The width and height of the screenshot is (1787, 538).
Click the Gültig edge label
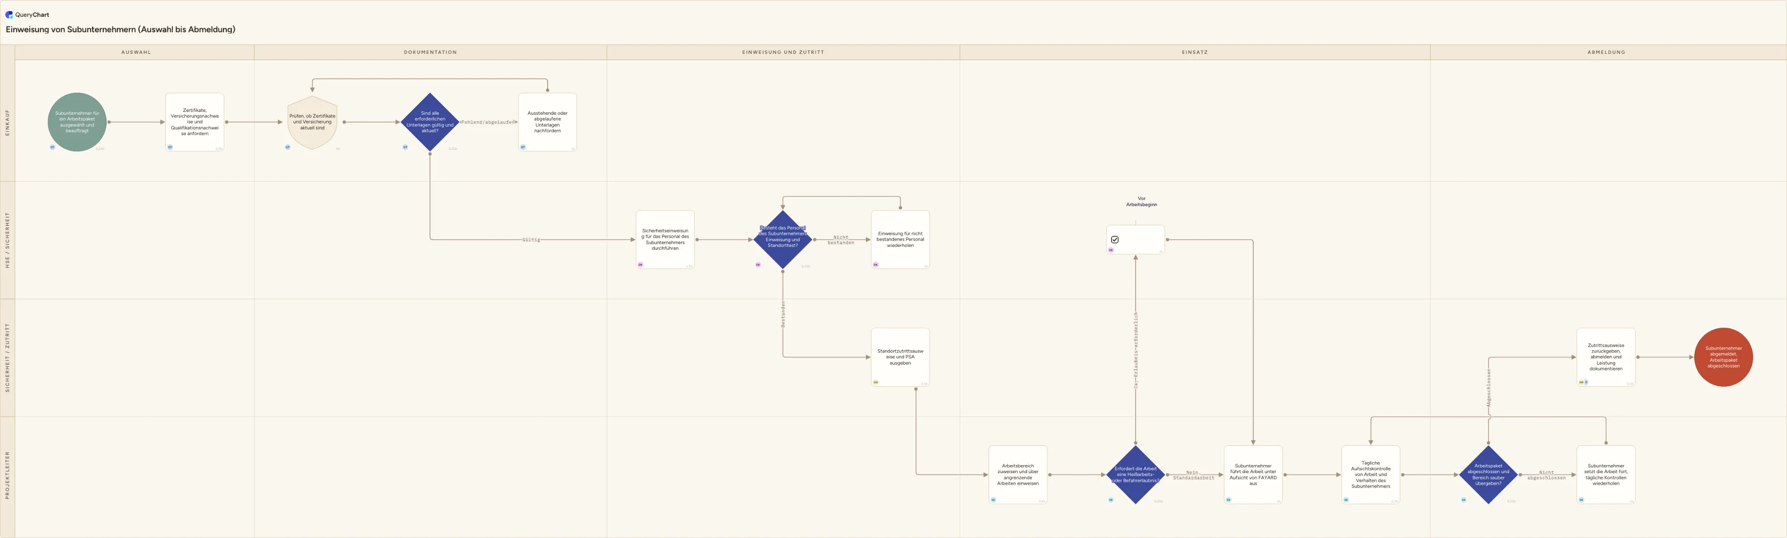click(x=531, y=240)
